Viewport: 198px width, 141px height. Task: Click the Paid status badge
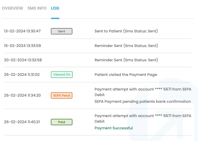(62, 122)
